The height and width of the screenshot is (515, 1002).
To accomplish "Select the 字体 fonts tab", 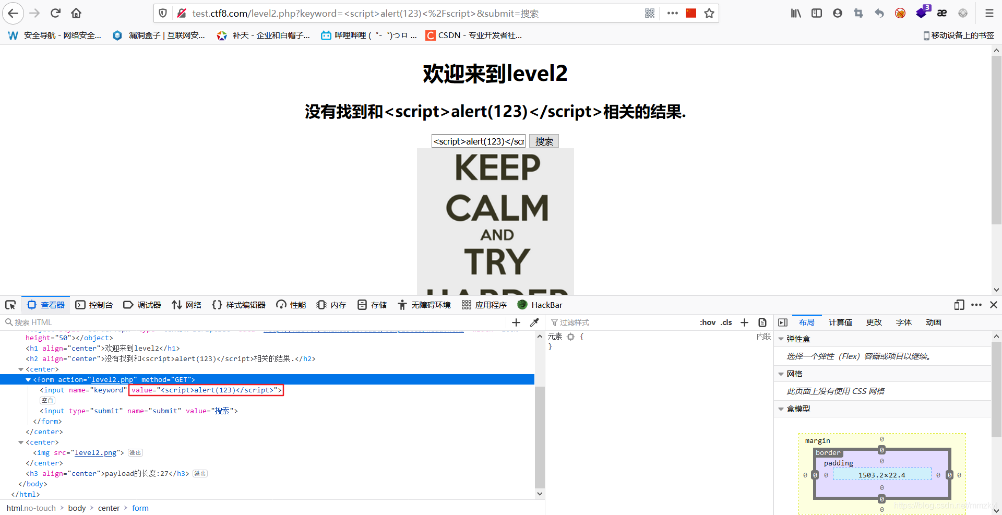I will click(904, 322).
